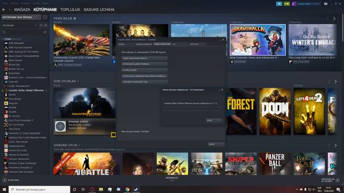
Task: Switch to collections grid view icon
Action: click(45, 17)
